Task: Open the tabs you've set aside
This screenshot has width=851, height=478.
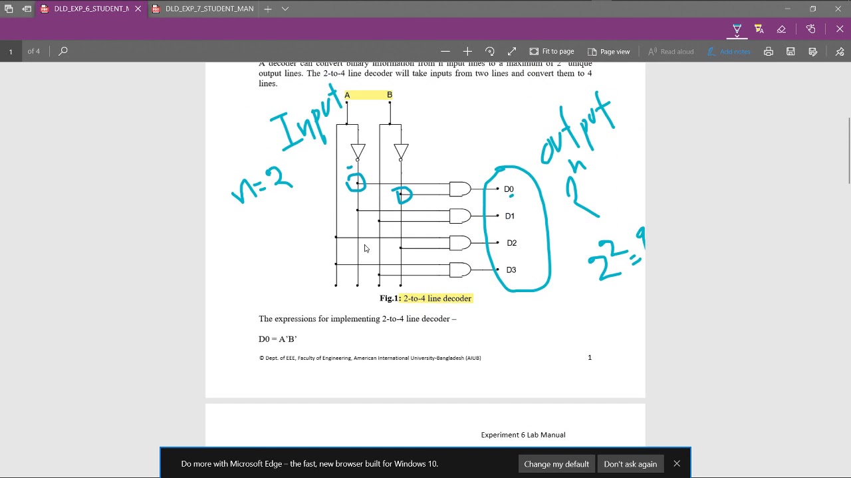Action: pyautogui.click(x=9, y=9)
